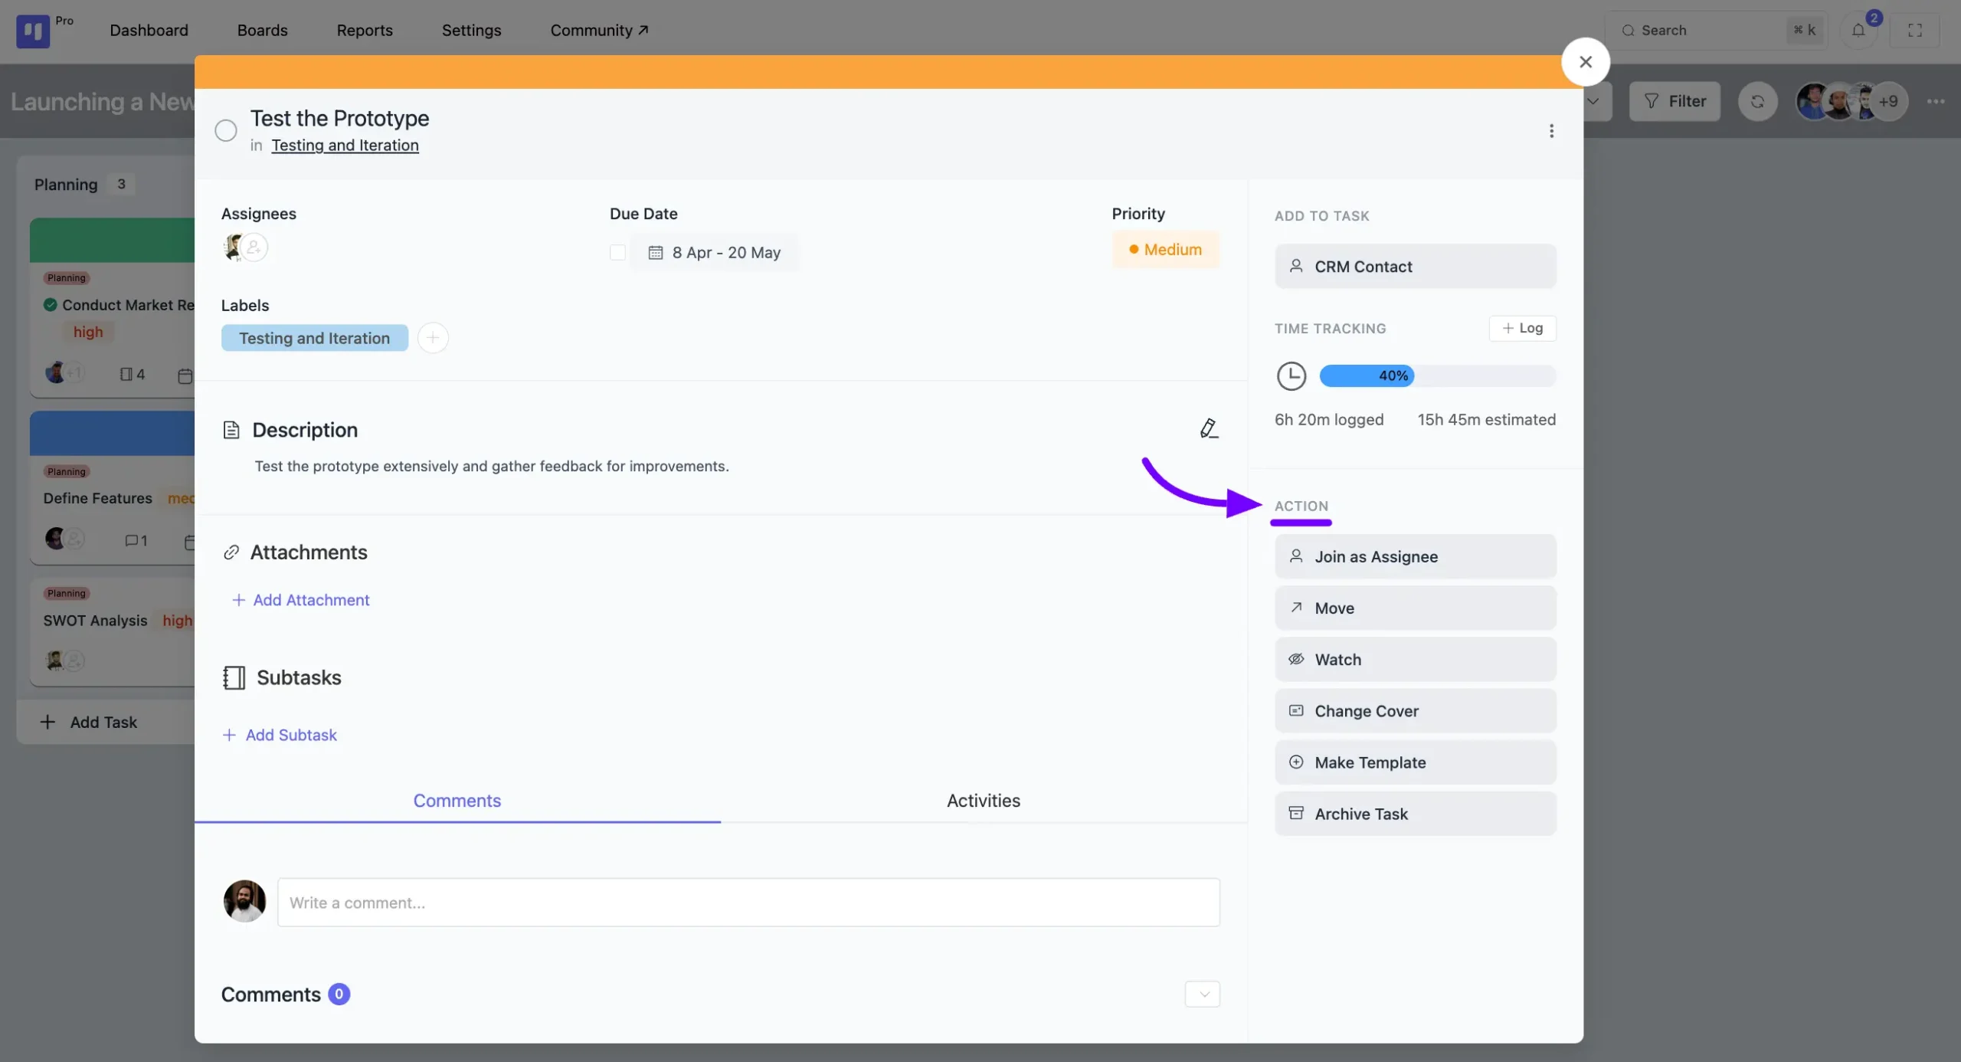Select the Comments tab
The image size is (1961, 1062).
pyautogui.click(x=457, y=799)
